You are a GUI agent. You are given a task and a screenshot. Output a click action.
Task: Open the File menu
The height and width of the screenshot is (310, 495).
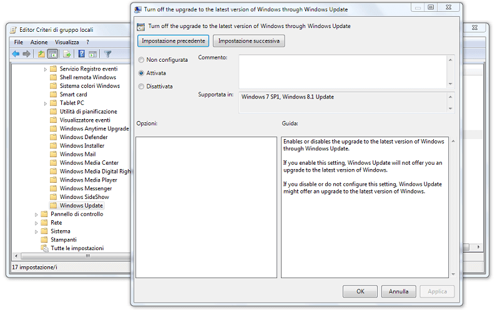pos(18,42)
